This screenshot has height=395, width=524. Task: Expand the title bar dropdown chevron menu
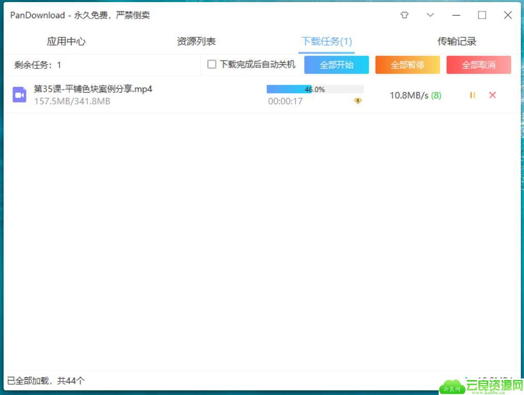point(430,15)
